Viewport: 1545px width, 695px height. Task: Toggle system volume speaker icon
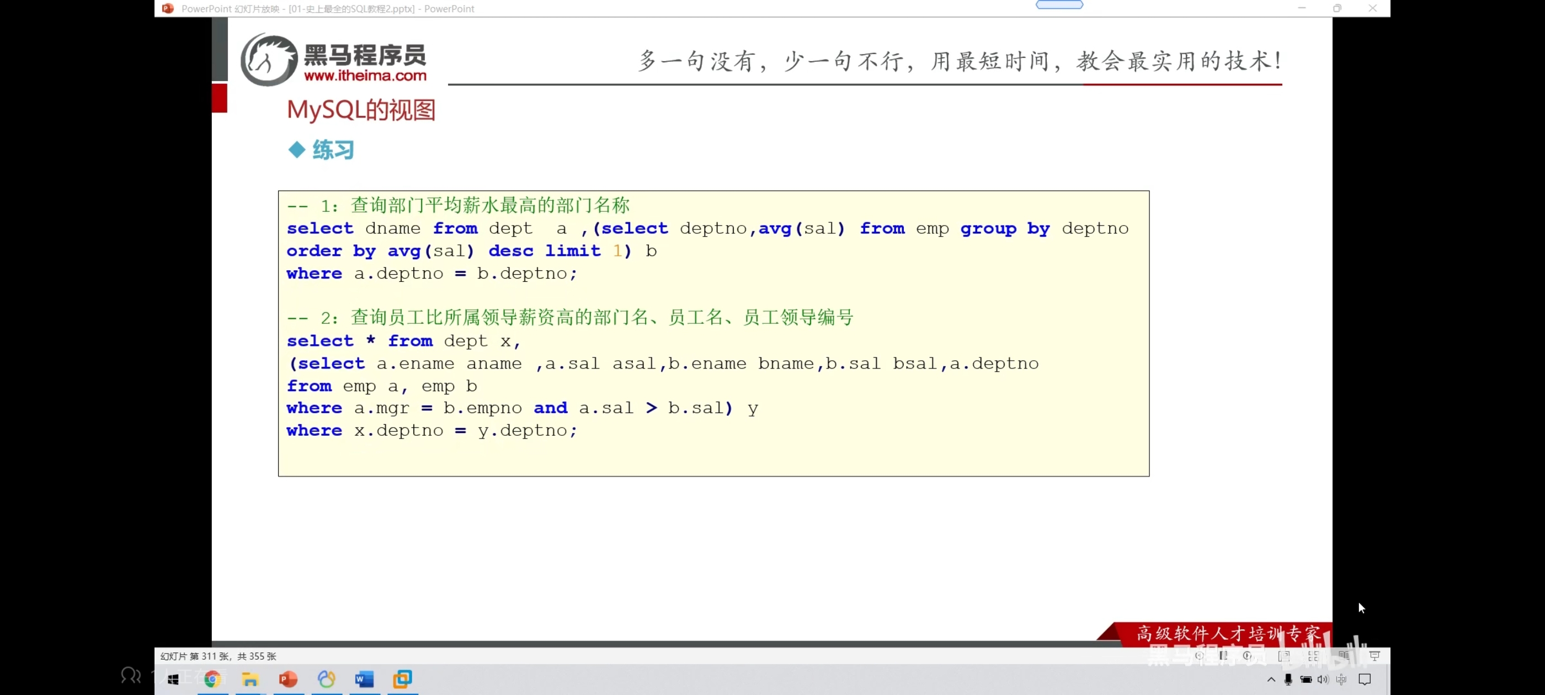[x=1323, y=679]
